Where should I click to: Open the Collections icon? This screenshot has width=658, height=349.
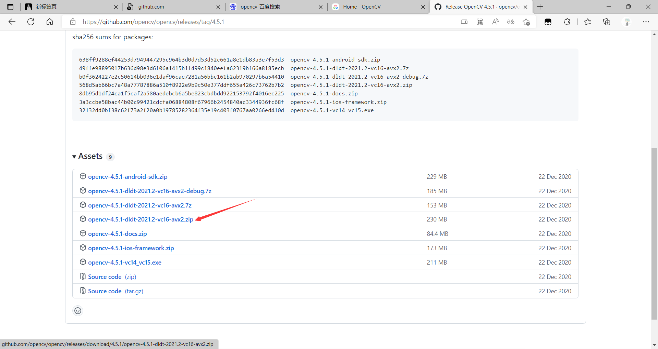(x=607, y=22)
